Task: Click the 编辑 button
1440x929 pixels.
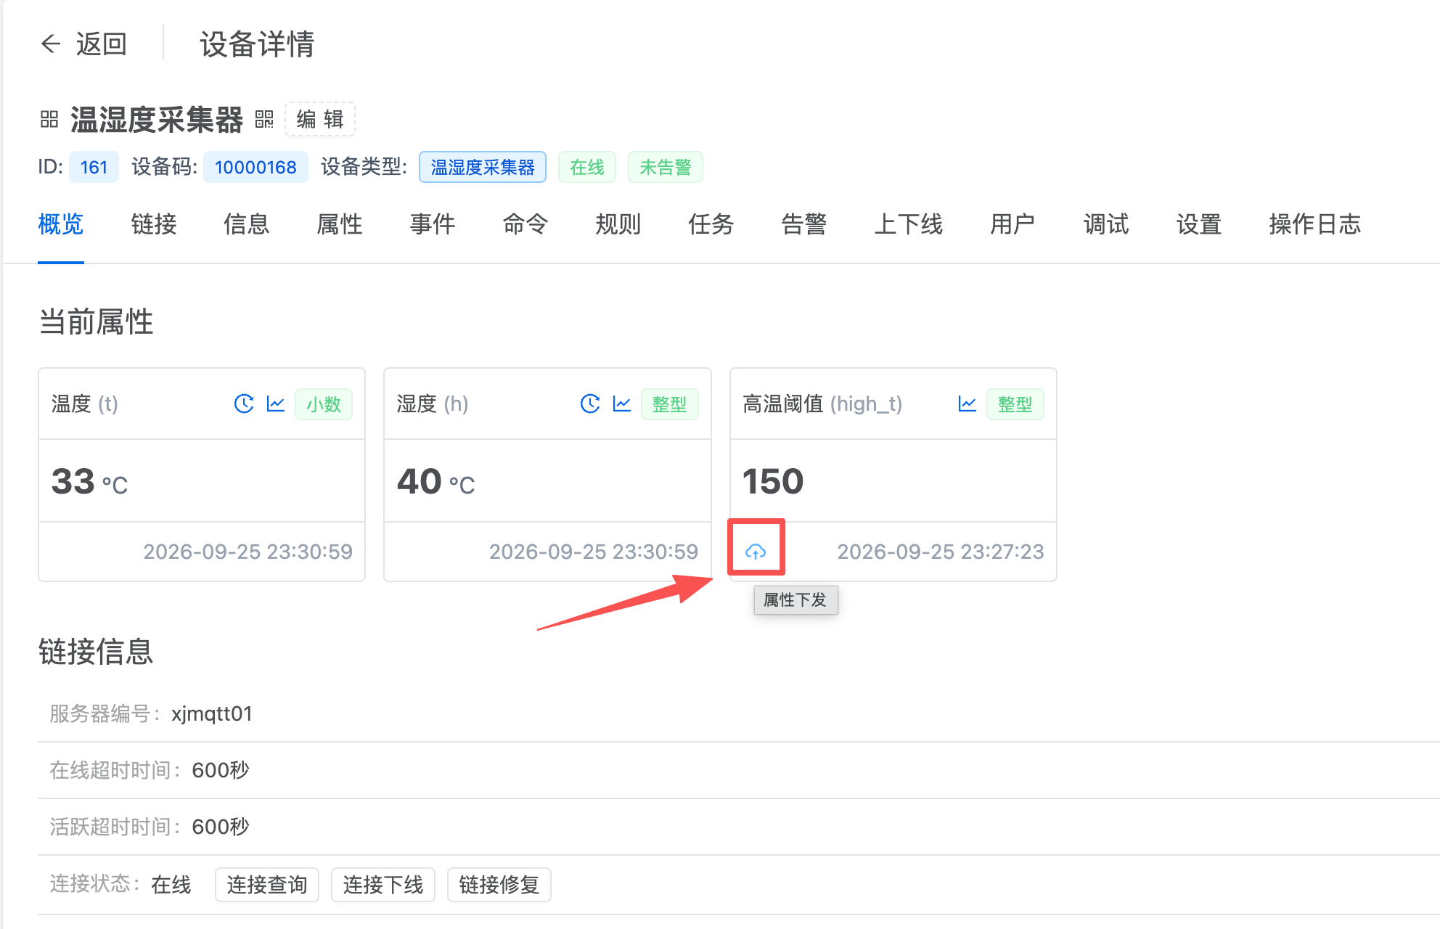Action: (320, 119)
